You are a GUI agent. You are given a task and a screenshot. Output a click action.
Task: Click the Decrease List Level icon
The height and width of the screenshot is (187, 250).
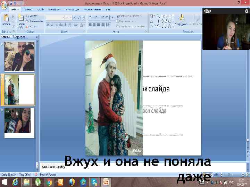(x=103, y=18)
